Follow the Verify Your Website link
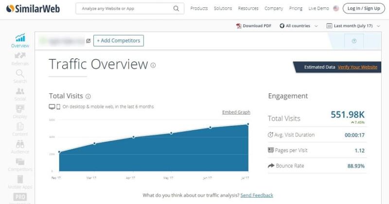389x204 pixels. tap(357, 67)
